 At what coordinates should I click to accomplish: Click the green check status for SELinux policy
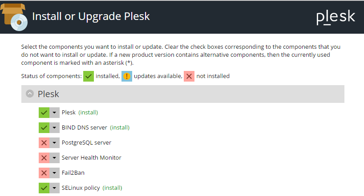pyautogui.click(x=44, y=188)
